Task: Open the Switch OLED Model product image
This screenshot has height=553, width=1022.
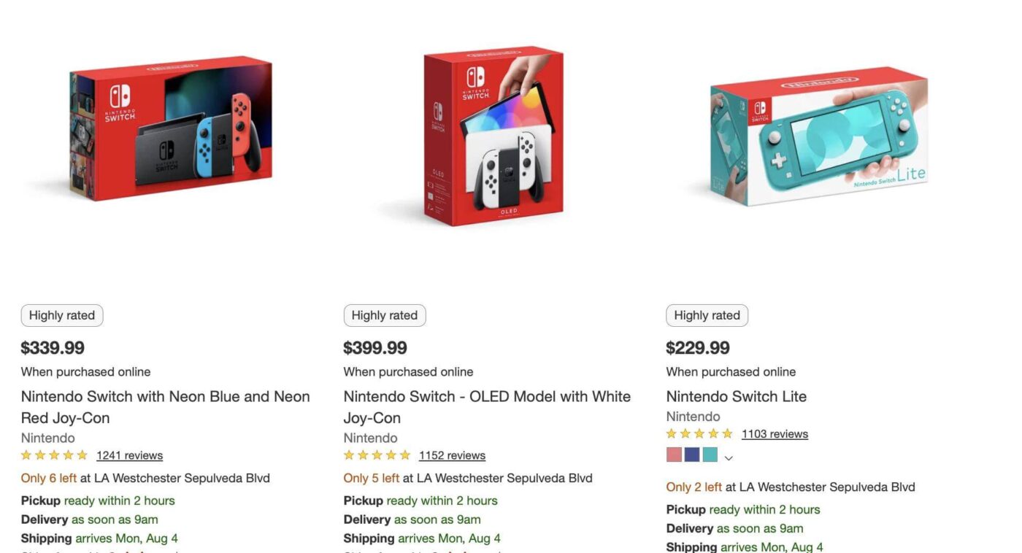Action: point(493,136)
